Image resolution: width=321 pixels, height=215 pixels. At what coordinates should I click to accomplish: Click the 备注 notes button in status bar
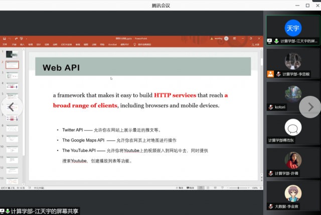[x=179, y=188]
